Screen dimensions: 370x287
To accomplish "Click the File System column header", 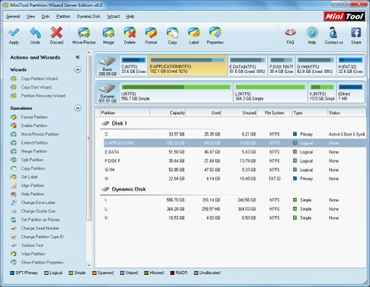I will coord(274,113).
